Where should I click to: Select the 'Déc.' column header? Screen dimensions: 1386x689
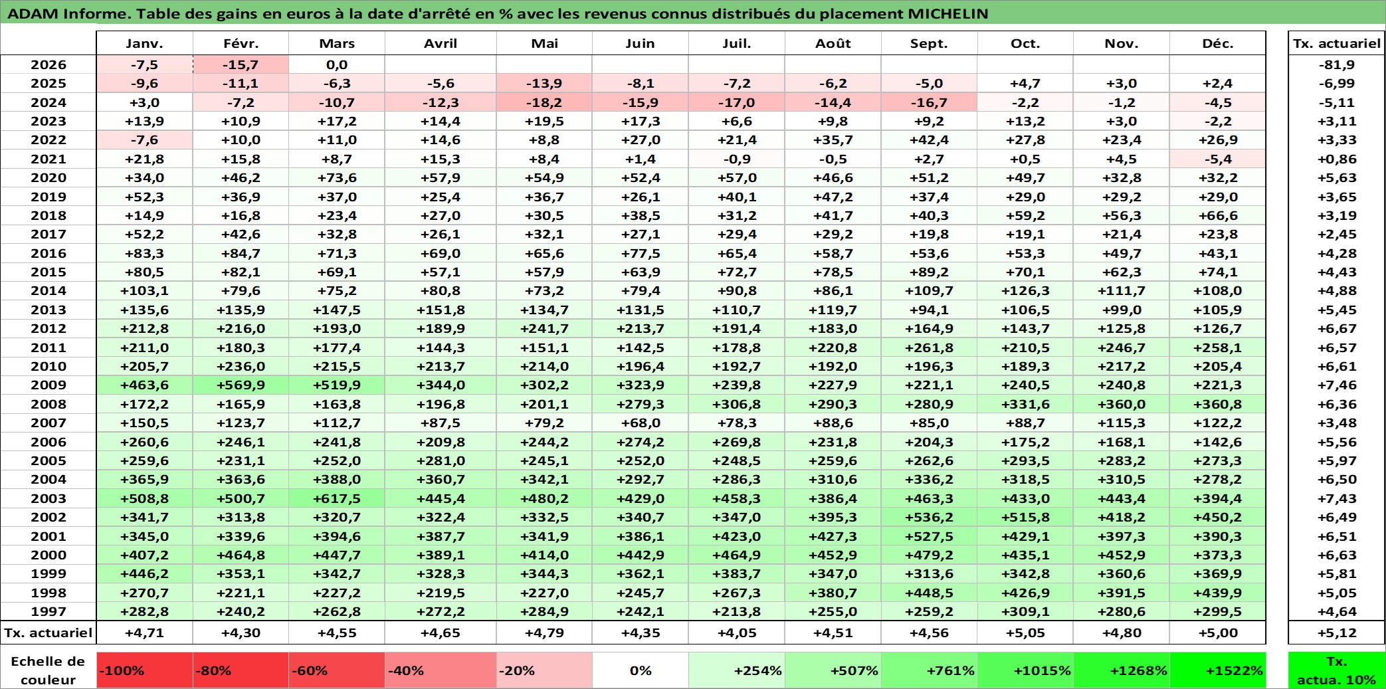click(x=1218, y=43)
